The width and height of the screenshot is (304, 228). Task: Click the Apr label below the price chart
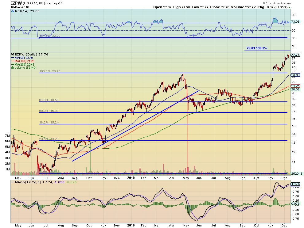click(x=172, y=178)
